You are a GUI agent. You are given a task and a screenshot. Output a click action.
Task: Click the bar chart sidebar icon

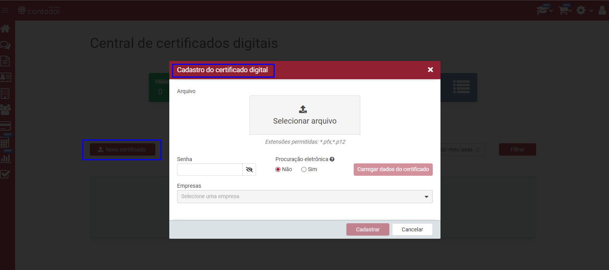[5, 158]
